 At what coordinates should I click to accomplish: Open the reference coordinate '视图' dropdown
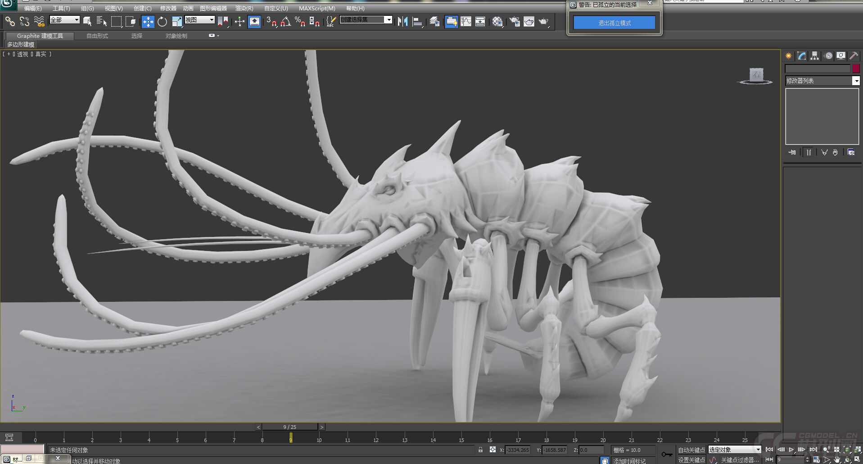pyautogui.click(x=199, y=20)
